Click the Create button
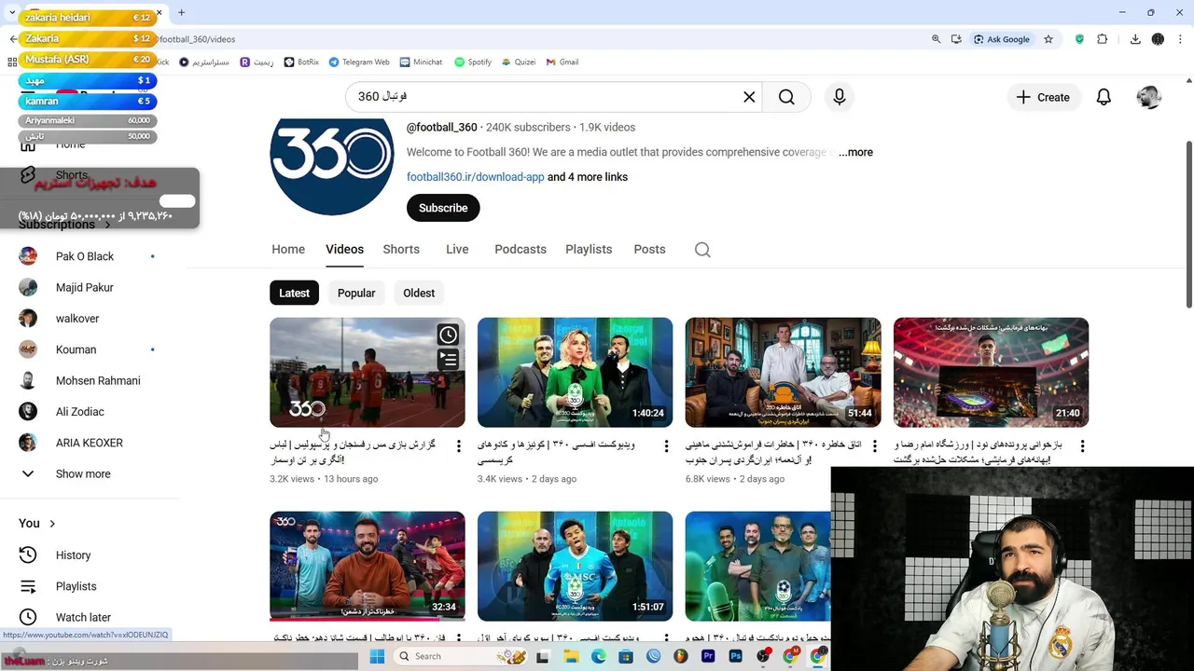Image resolution: width=1194 pixels, height=671 pixels. coord(1043,97)
